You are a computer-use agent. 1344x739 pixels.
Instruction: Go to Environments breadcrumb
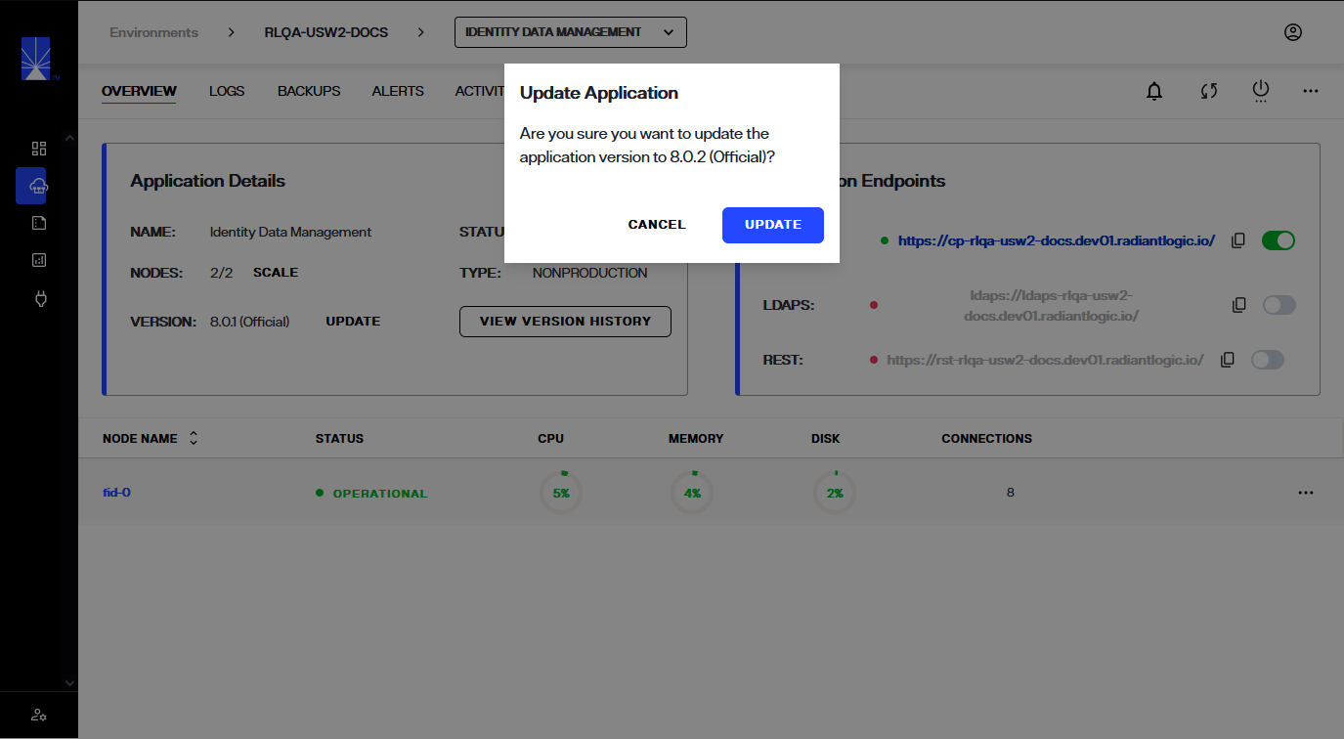point(153,32)
